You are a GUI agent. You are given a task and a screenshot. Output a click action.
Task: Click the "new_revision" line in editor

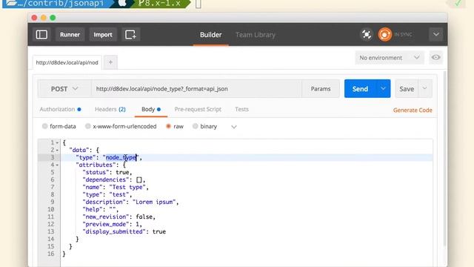pyautogui.click(x=118, y=217)
